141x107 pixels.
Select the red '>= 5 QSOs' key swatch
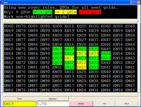(x=90, y=12)
